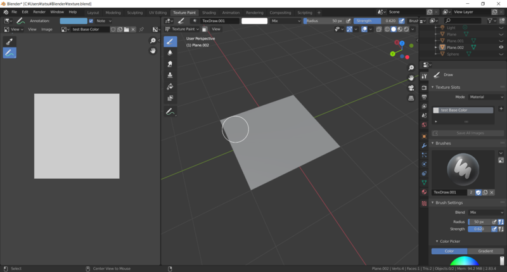Toggle Strength pressure sensitivity in viewport header

tap(402, 21)
